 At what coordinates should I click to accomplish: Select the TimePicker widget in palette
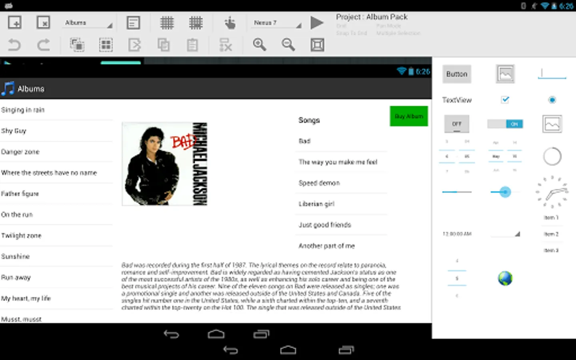[x=457, y=156]
